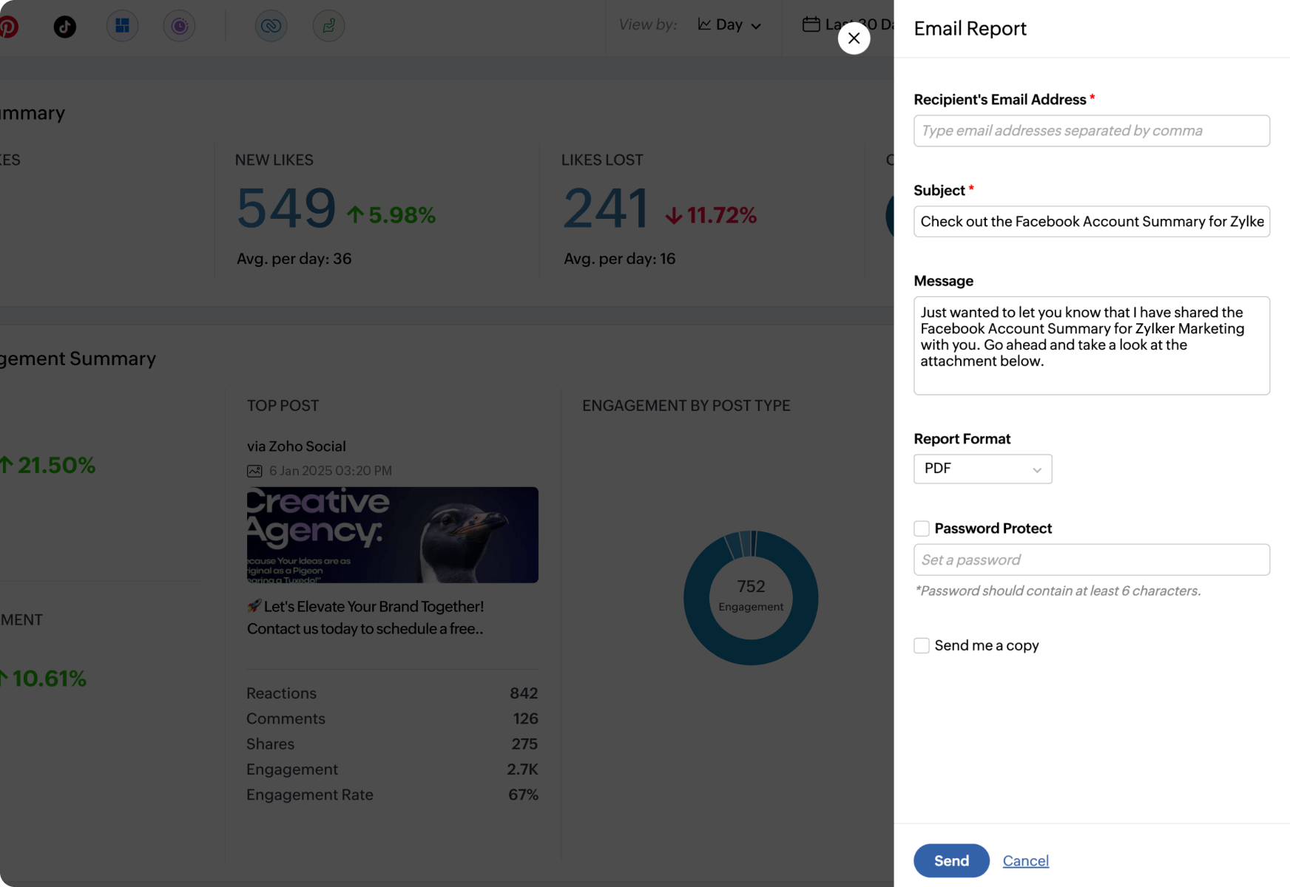The height and width of the screenshot is (887, 1290).
Task: Click the Cancel link
Action: click(x=1025, y=860)
